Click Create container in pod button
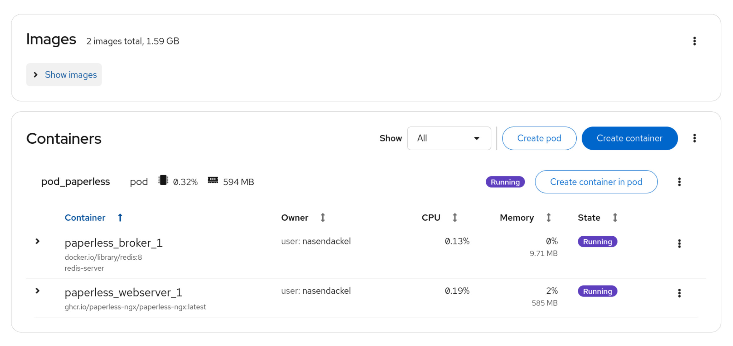This screenshot has height=346, width=733. [596, 182]
